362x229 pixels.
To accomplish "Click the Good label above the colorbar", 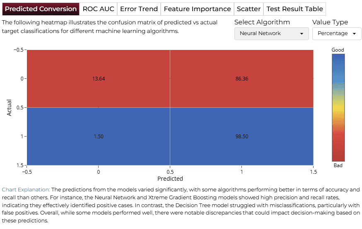I will click(338, 50).
